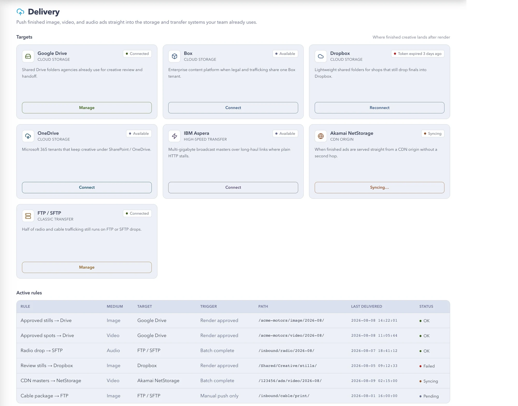The image size is (518, 406).
Task: Reconnect the Dropbox target
Action: tap(379, 108)
